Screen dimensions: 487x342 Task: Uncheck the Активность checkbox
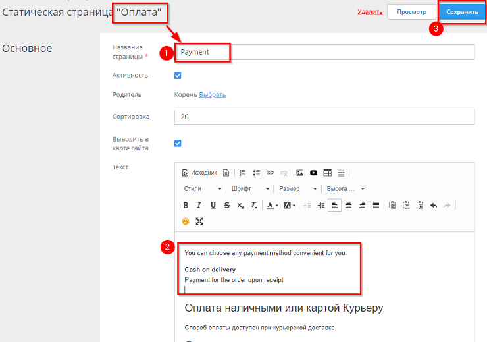178,76
